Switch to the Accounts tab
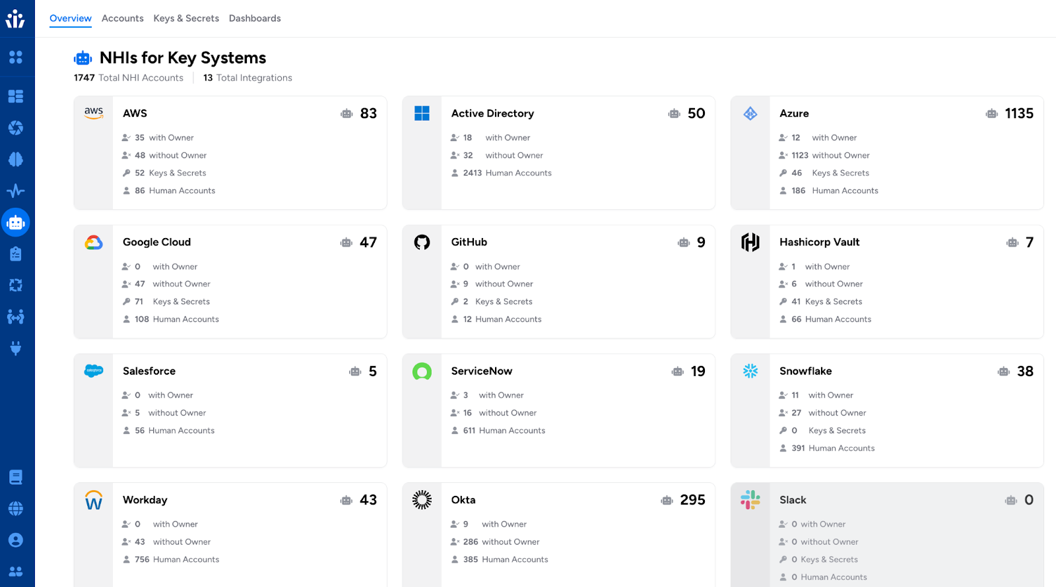 (x=123, y=18)
